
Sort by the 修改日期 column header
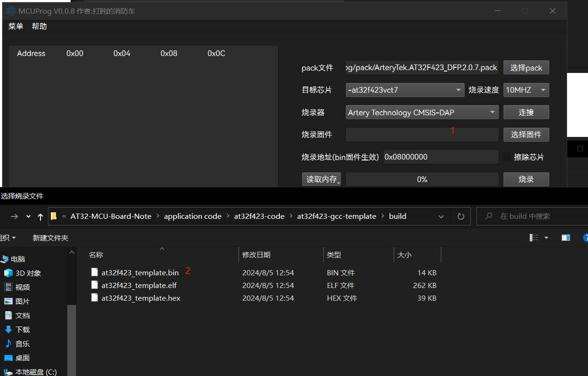pos(256,255)
